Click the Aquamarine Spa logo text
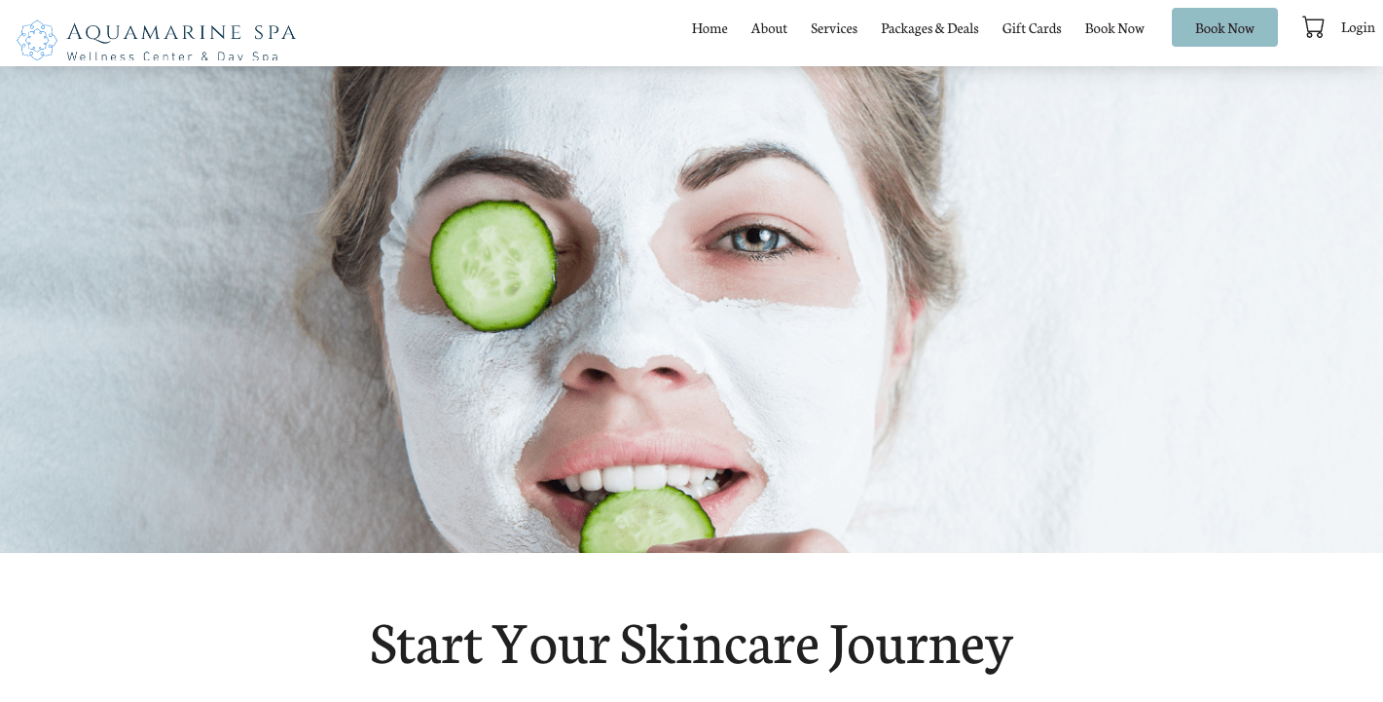 click(x=181, y=32)
